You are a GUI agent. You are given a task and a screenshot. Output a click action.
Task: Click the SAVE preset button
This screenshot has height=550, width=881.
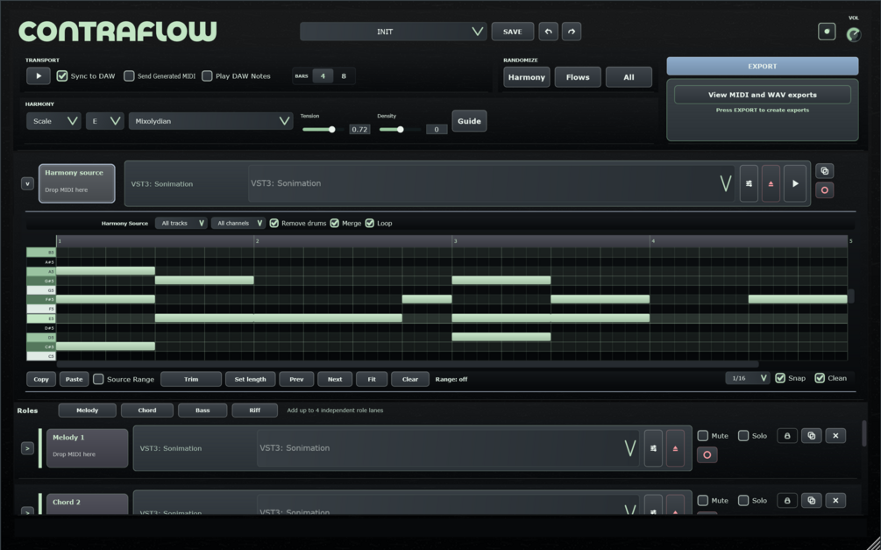[513, 32]
